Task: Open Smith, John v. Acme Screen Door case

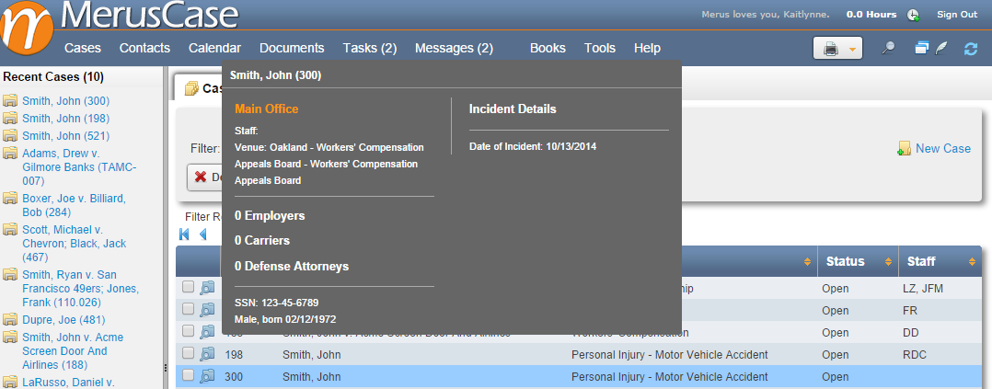Action: [73, 351]
